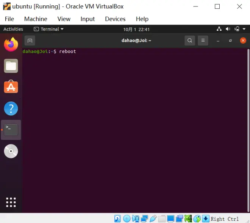Click the VirtualBox title bar app icon

(x=7, y=6)
